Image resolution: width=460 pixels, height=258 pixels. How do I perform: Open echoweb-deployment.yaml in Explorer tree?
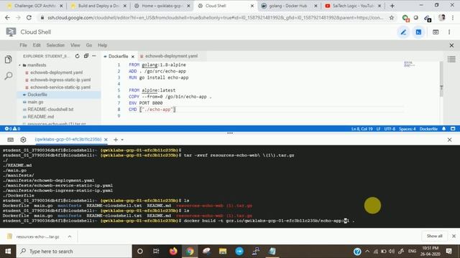click(56, 72)
